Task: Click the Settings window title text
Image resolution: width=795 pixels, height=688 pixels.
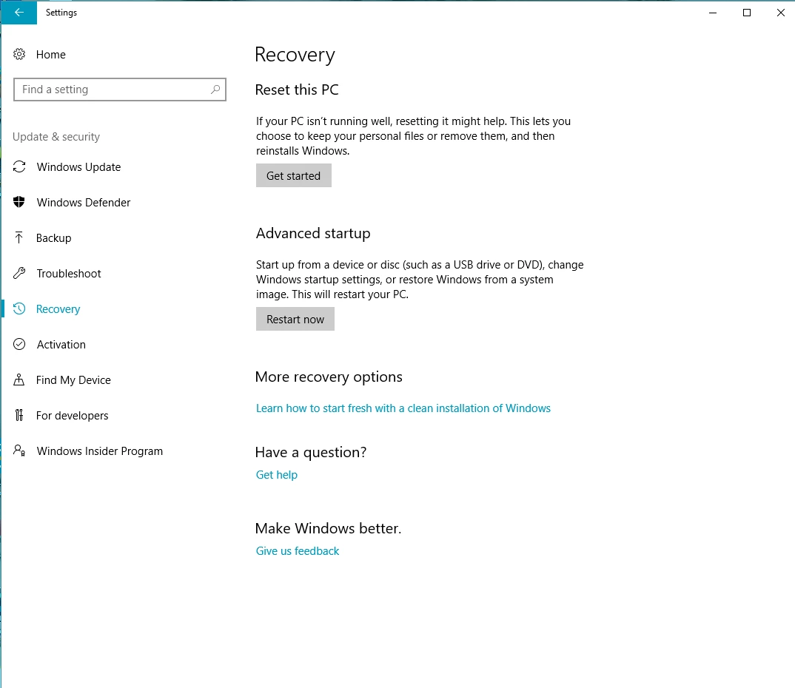Action: 61,13
